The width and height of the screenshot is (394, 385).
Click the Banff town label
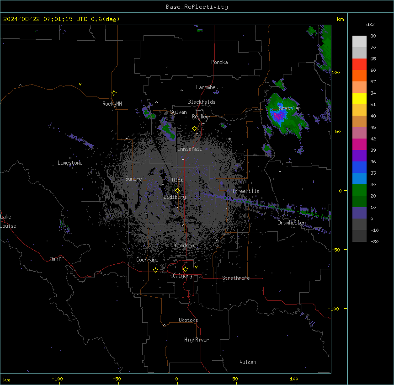point(57,259)
